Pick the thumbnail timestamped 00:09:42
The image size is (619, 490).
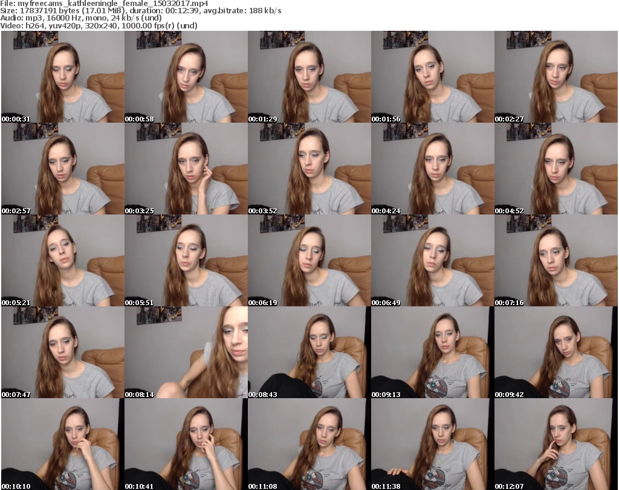tap(556, 352)
